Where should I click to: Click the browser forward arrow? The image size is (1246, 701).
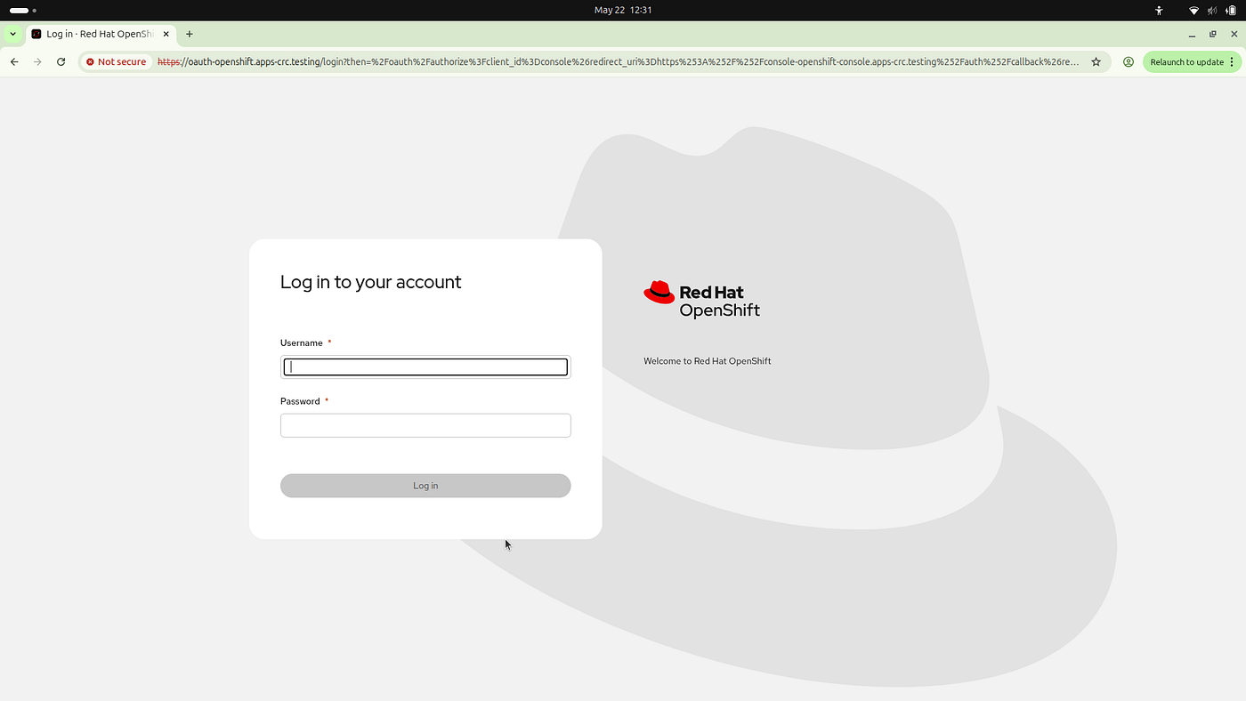pyautogui.click(x=37, y=62)
